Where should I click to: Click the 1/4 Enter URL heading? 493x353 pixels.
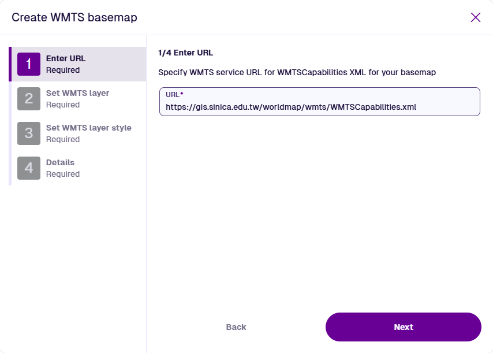[x=185, y=53]
